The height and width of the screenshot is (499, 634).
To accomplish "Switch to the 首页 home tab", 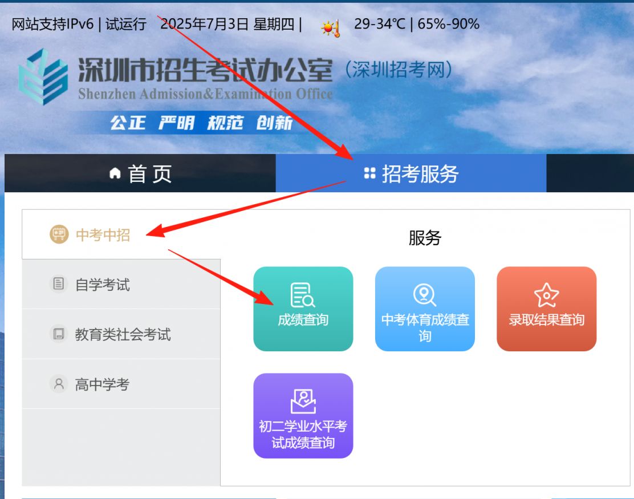I will (x=140, y=173).
